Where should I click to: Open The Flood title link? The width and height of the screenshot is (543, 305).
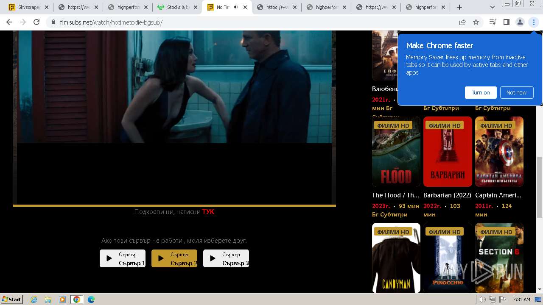tap(395, 195)
